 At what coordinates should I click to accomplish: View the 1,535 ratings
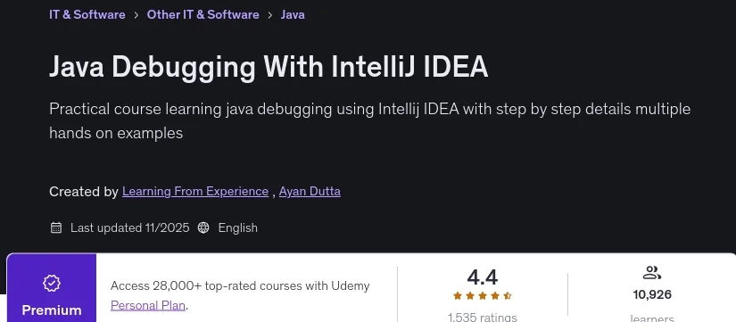pyautogui.click(x=482, y=318)
